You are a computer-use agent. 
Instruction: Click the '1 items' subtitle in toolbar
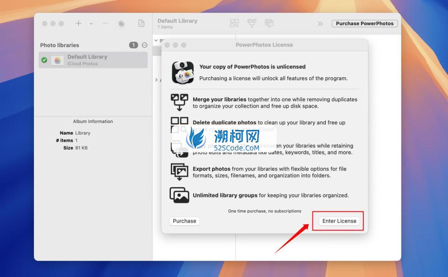165,27
